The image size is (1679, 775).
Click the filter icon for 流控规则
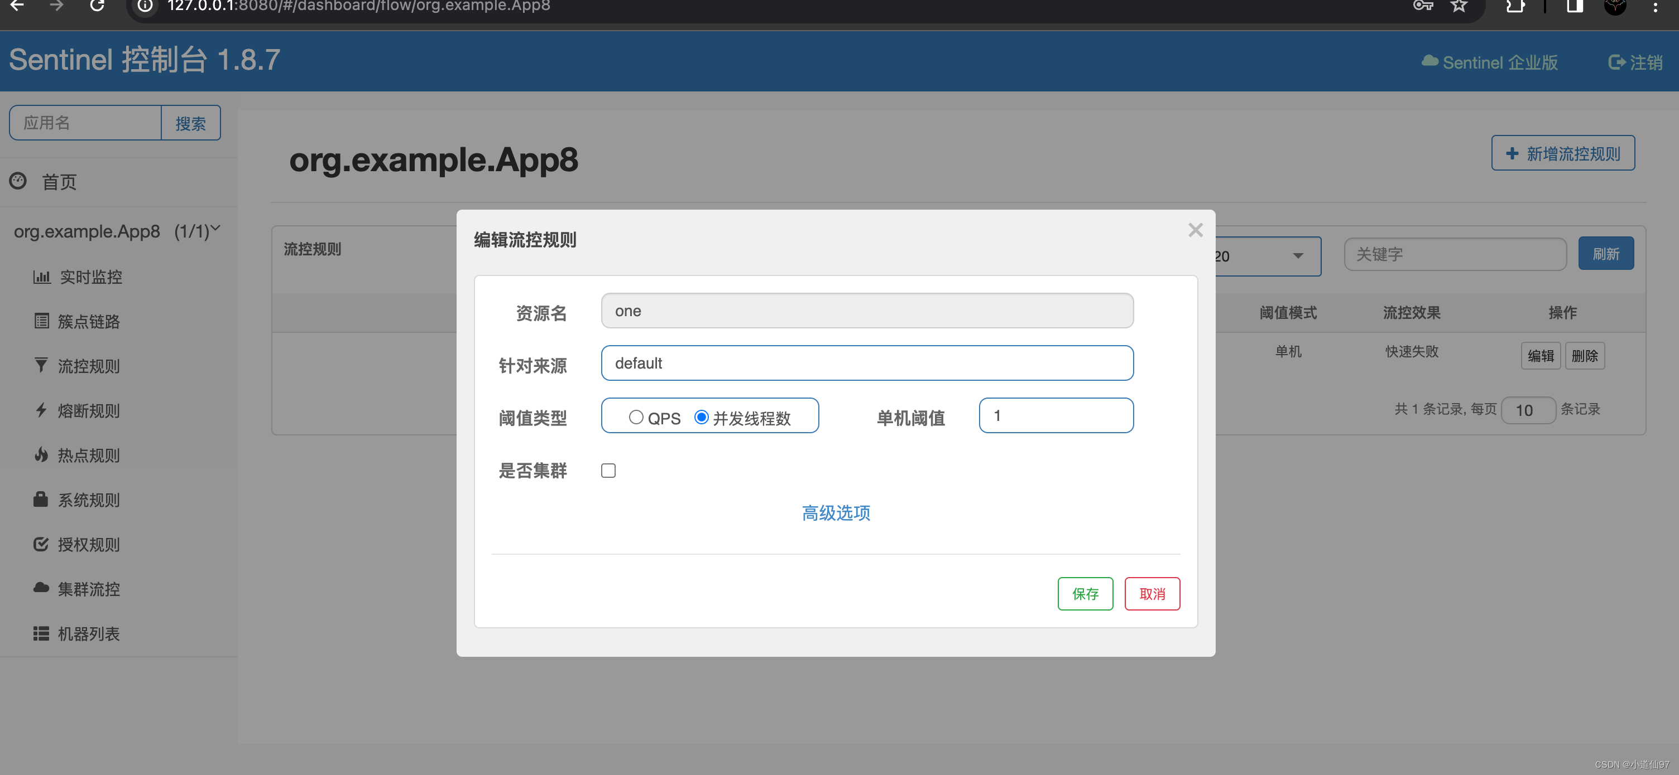click(41, 365)
